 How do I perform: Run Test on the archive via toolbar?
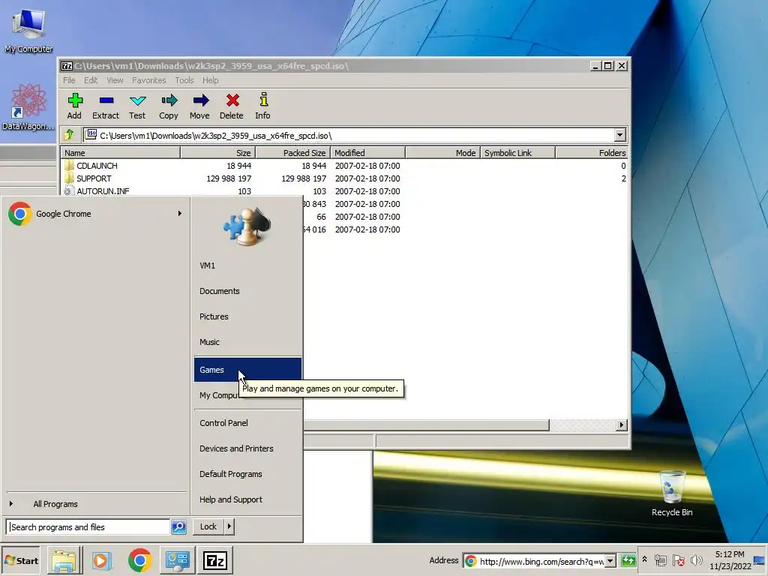click(x=137, y=106)
